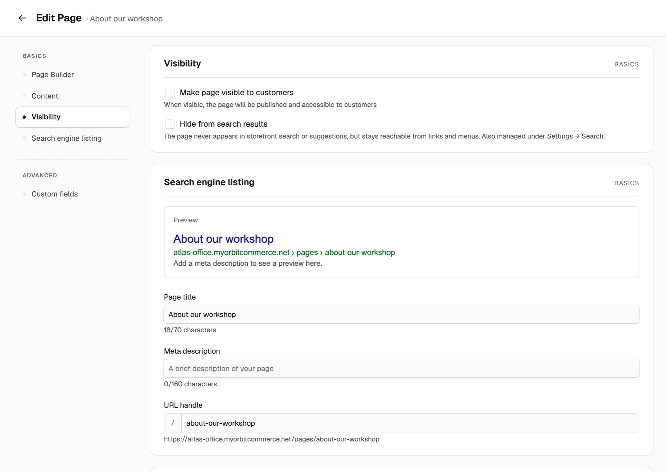Screen dimensions: 667x473
Task: Click the Preview label
Action: tap(186, 220)
